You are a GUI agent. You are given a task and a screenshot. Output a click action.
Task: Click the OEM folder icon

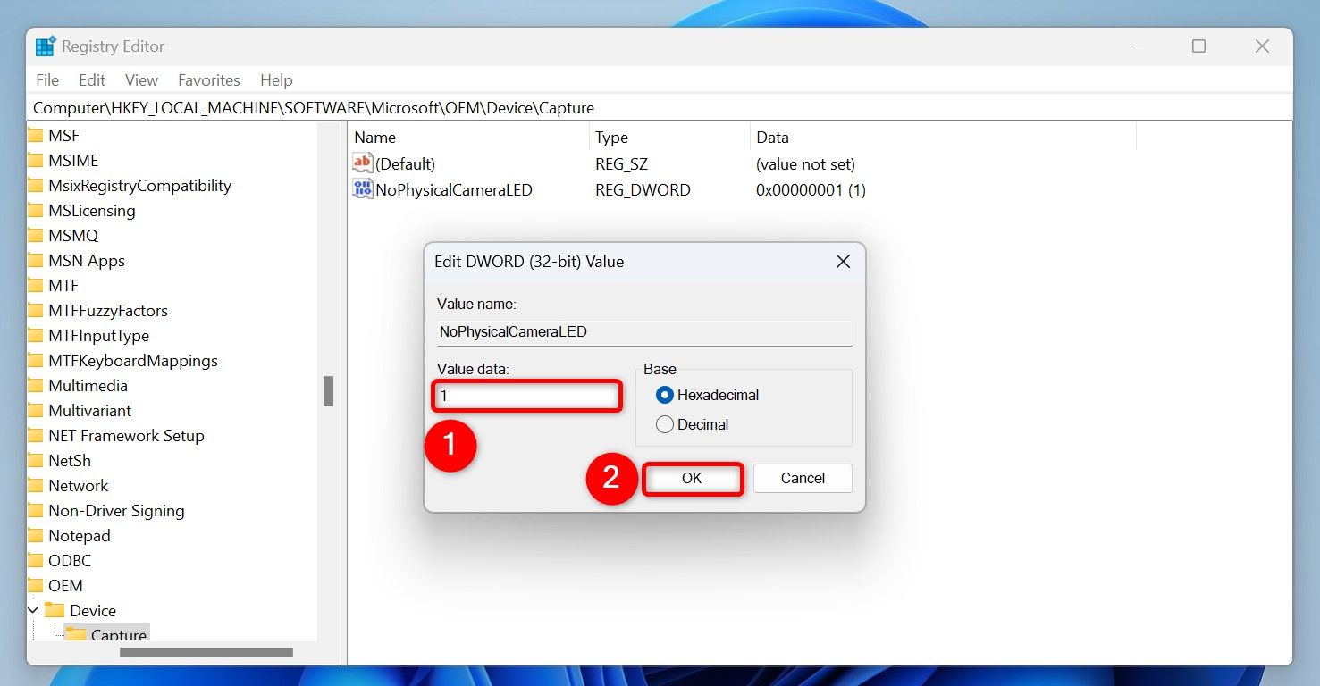click(x=35, y=586)
